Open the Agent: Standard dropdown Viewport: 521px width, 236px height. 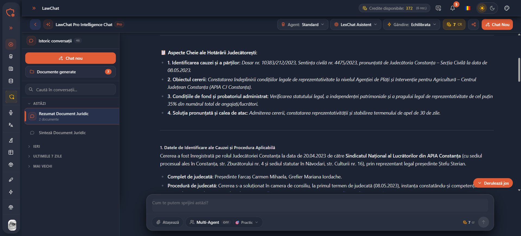pyautogui.click(x=303, y=24)
